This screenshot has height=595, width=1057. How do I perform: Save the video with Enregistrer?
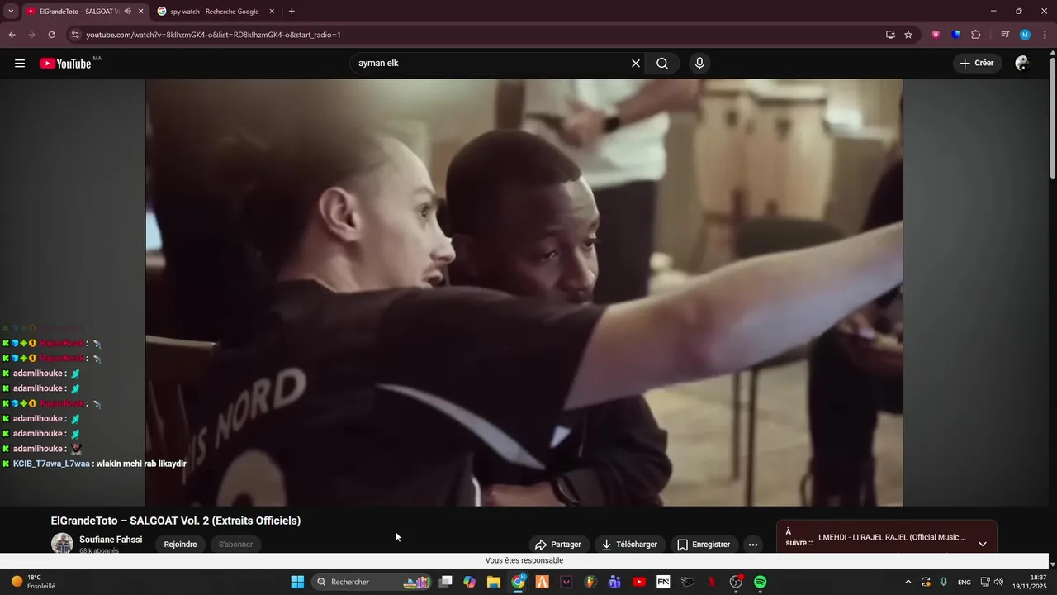(x=704, y=545)
